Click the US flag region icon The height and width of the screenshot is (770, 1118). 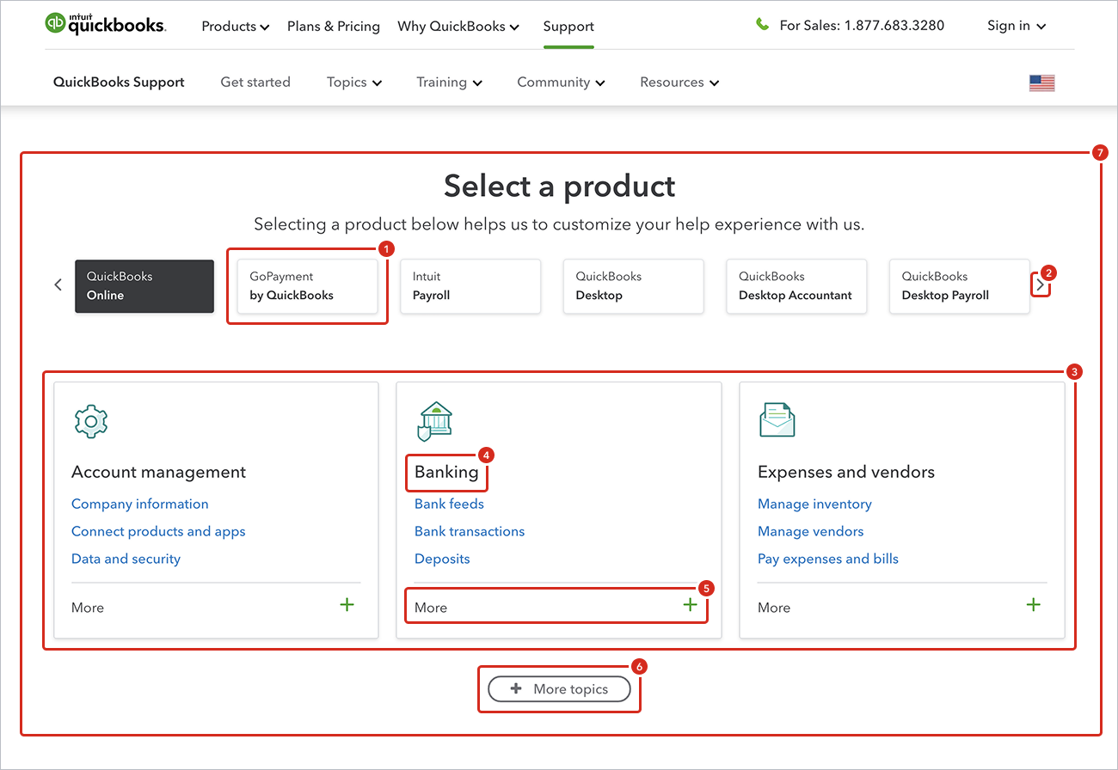(1041, 82)
